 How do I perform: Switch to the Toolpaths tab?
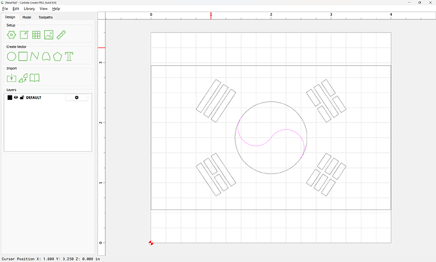[x=45, y=17]
